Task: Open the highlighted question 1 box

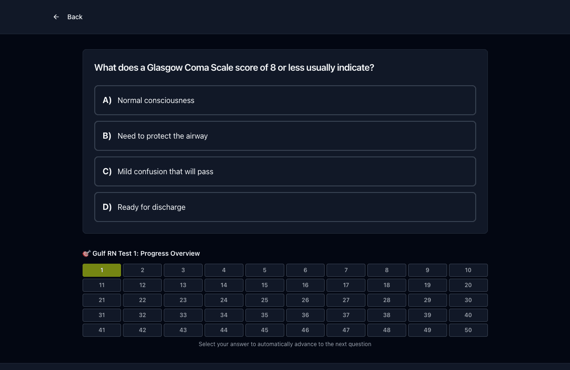Action: tap(102, 270)
